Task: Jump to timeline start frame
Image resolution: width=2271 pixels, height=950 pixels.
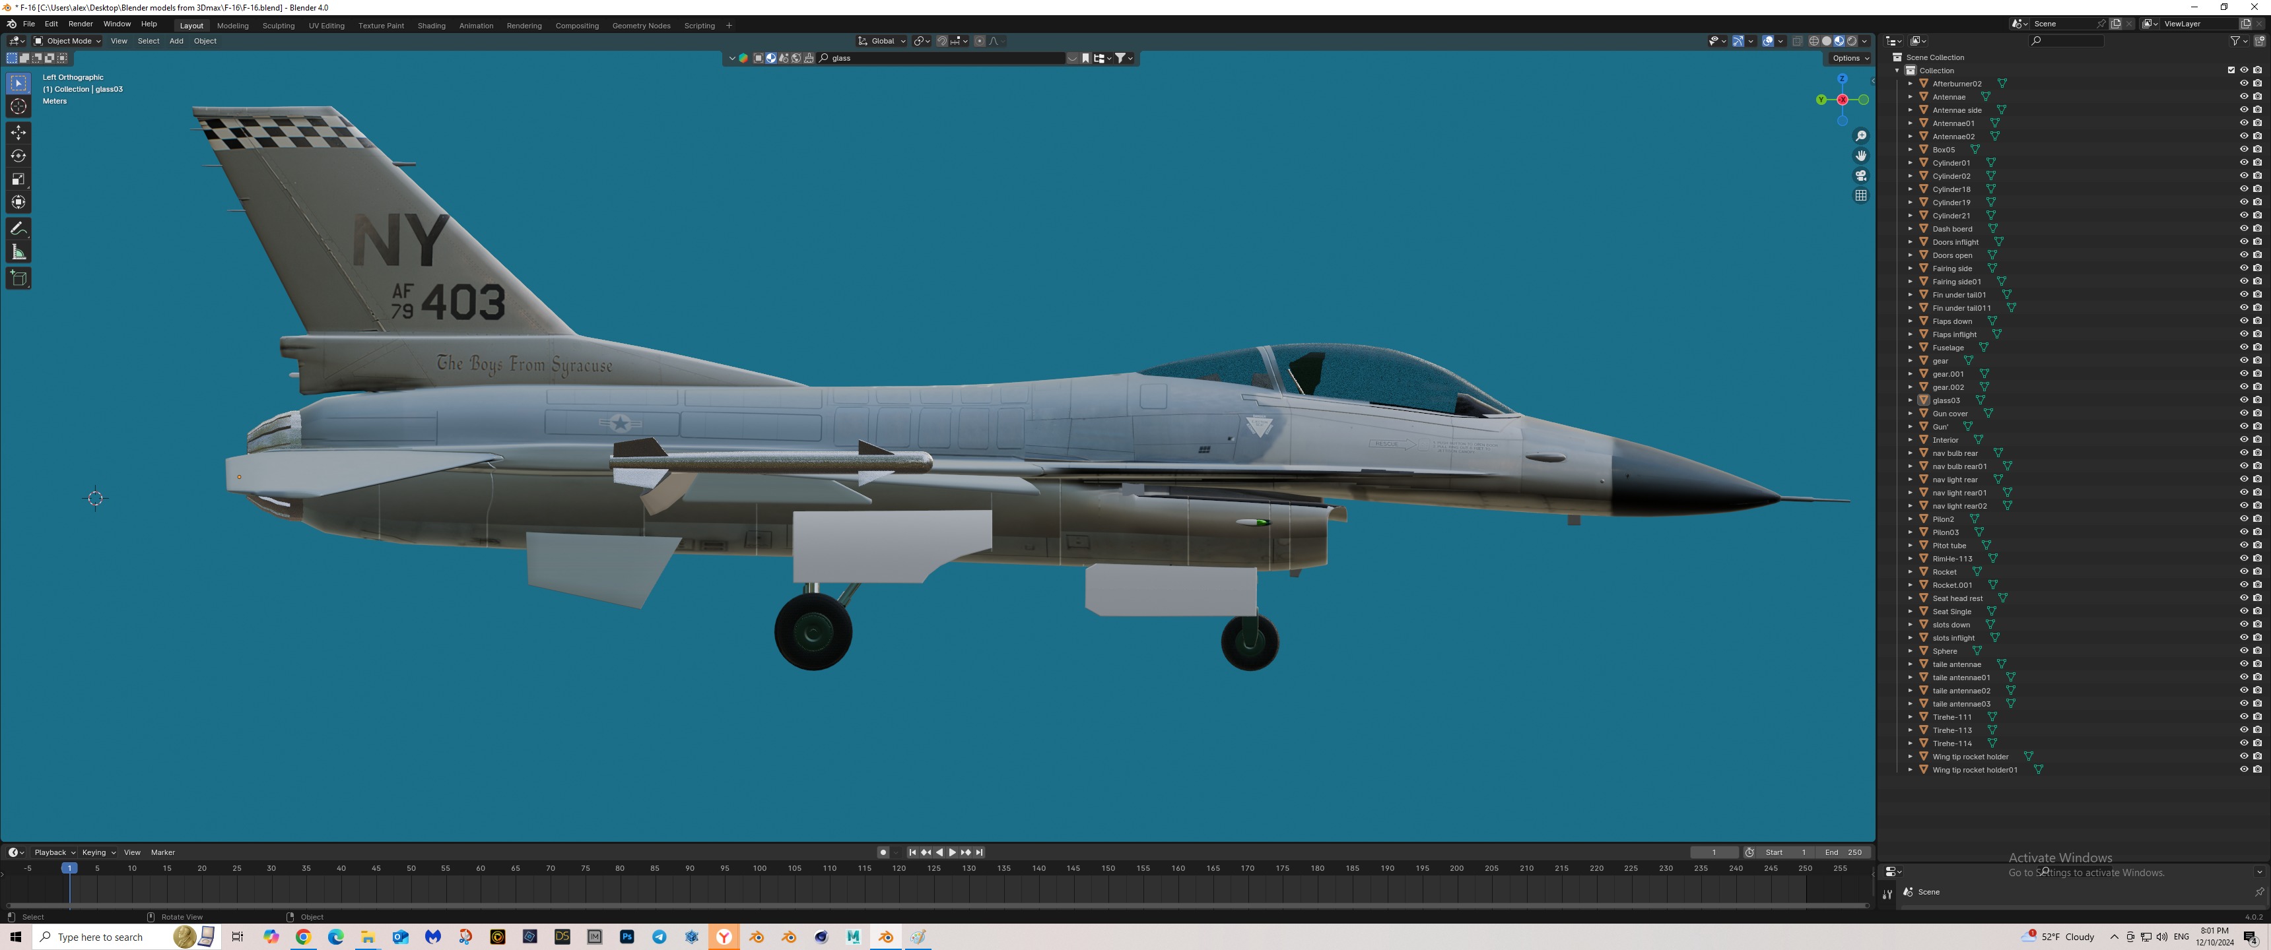Action: [912, 852]
